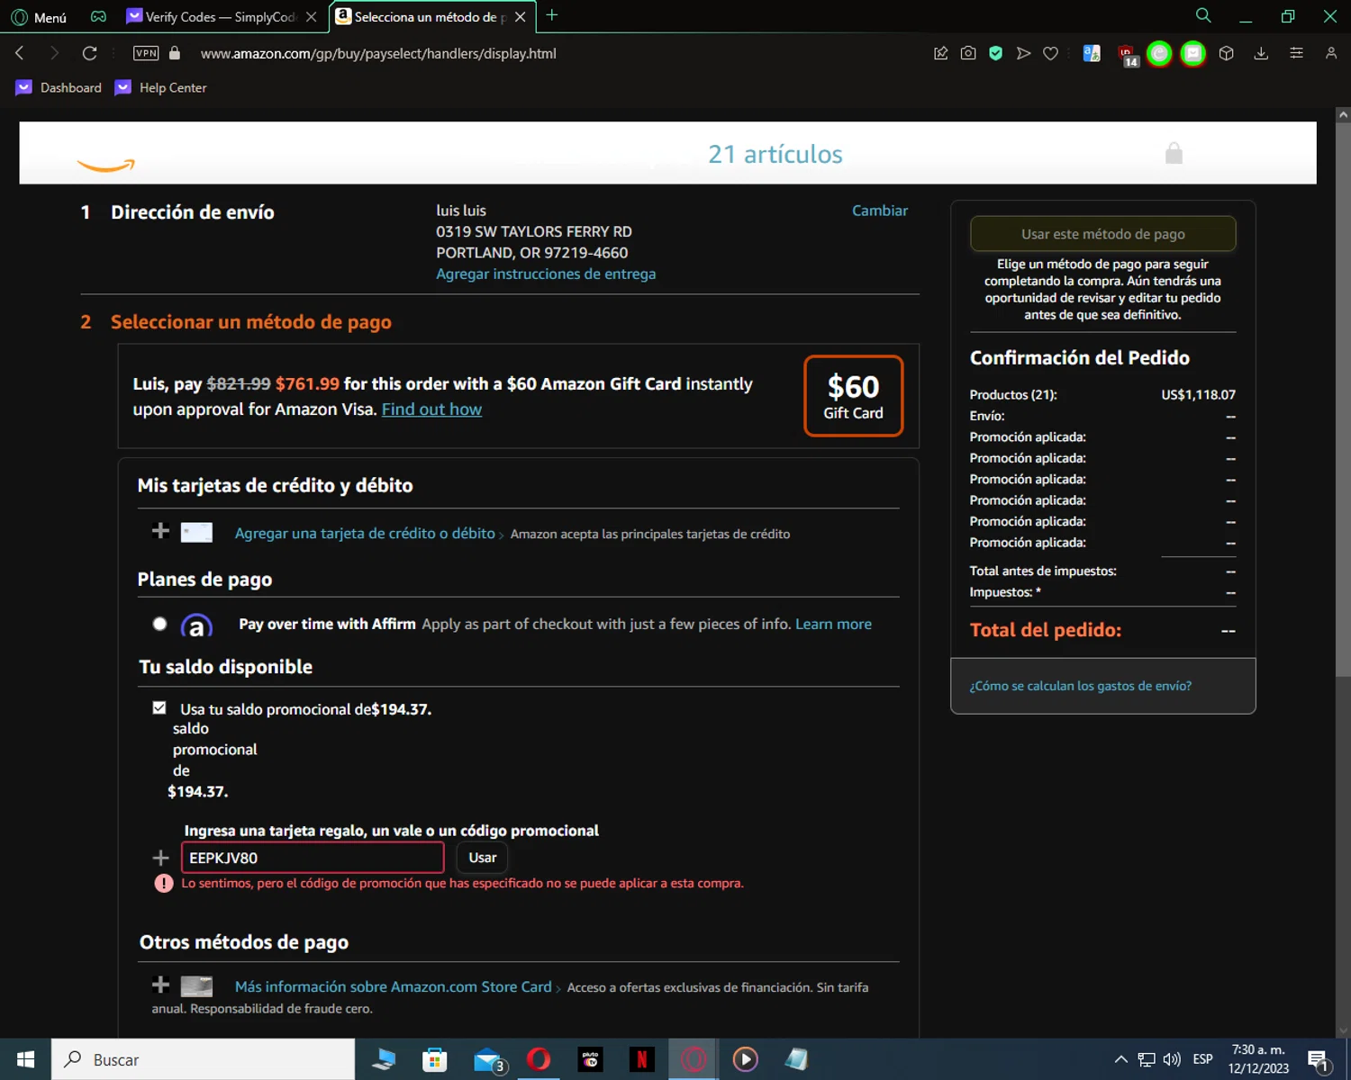Click the green circled SimplyCodes chat extension

click(1193, 54)
